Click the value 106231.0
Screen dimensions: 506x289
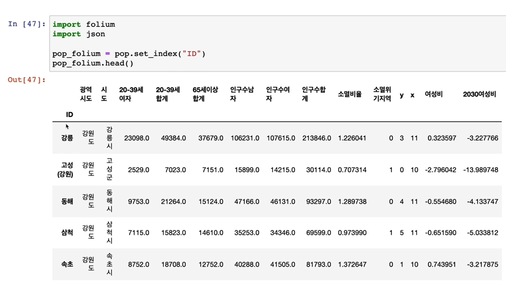coord(245,138)
